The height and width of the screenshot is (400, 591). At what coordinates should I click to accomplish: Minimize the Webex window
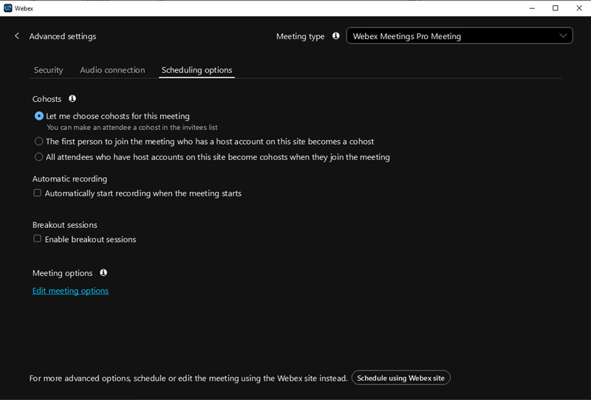point(532,8)
